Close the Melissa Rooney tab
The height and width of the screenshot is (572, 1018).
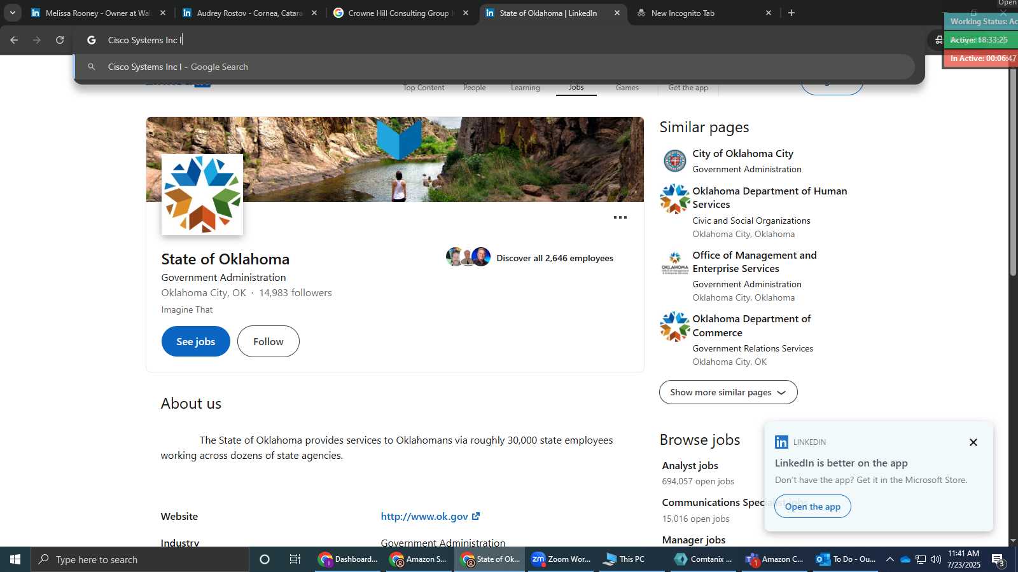point(163,13)
